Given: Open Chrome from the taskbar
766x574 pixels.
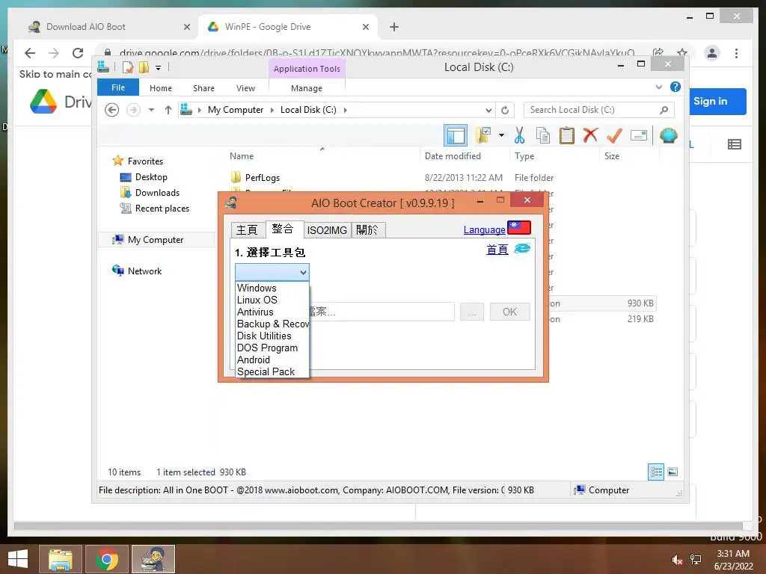Looking at the screenshot, I should click(x=107, y=559).
